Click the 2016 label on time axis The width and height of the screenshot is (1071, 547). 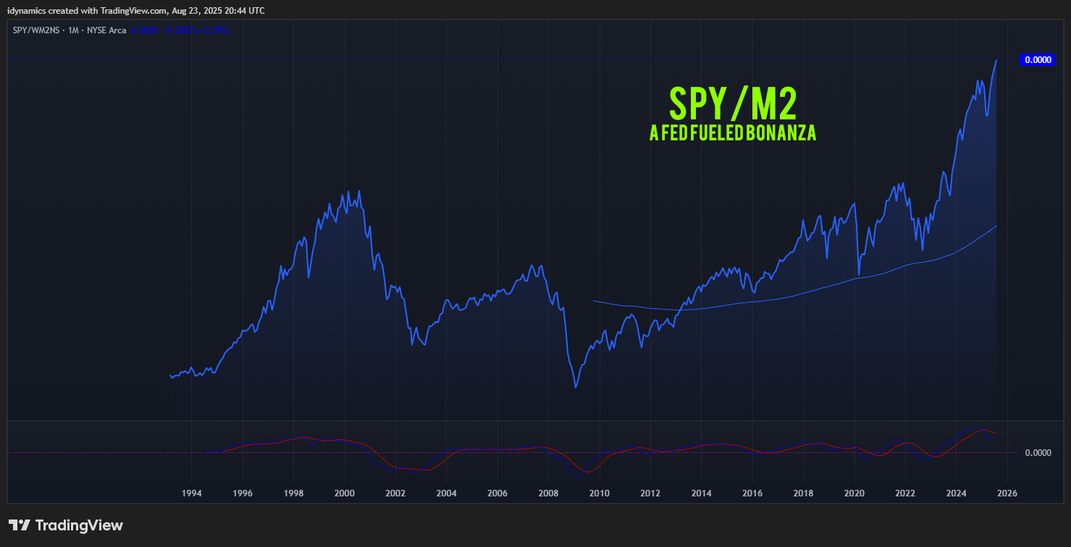(752, 493)
